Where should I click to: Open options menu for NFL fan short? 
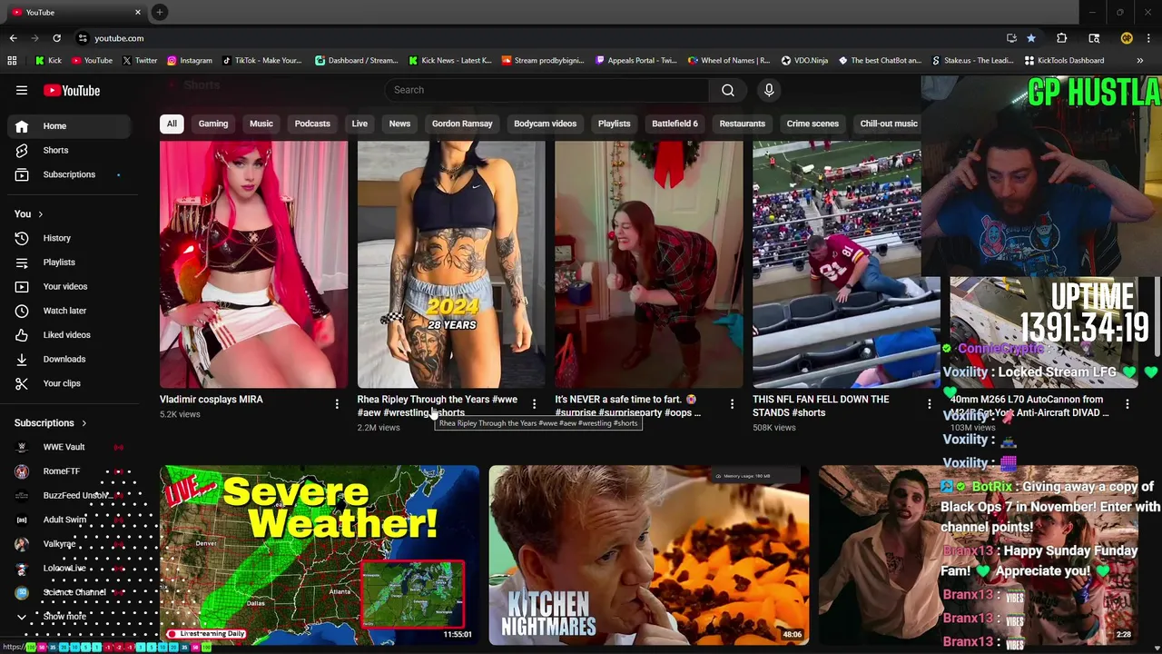[929, 404]
